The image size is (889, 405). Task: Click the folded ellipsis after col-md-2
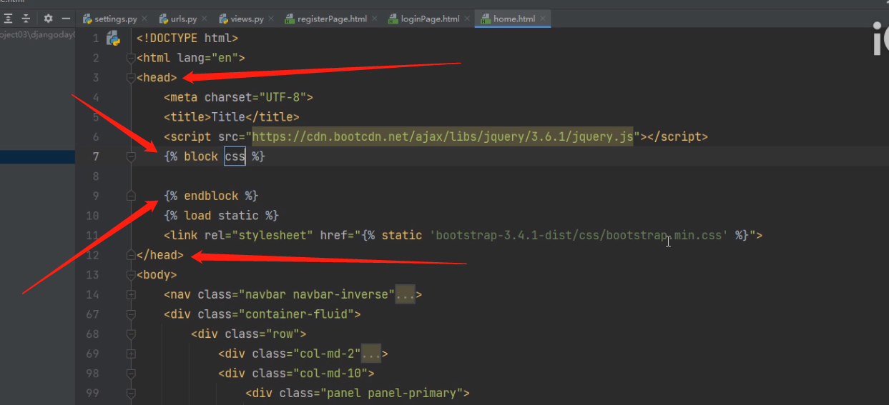371,354
